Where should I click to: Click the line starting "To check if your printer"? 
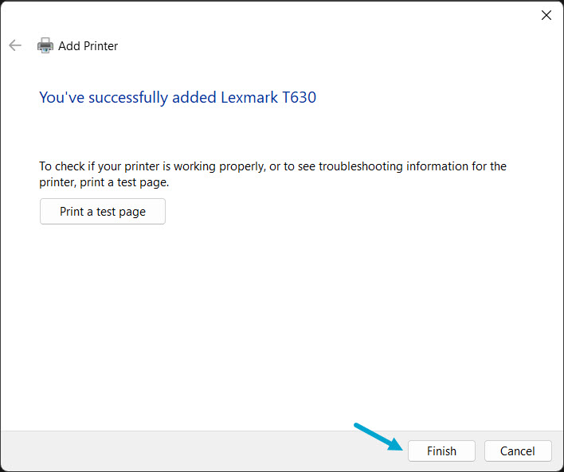coord(272,166)
